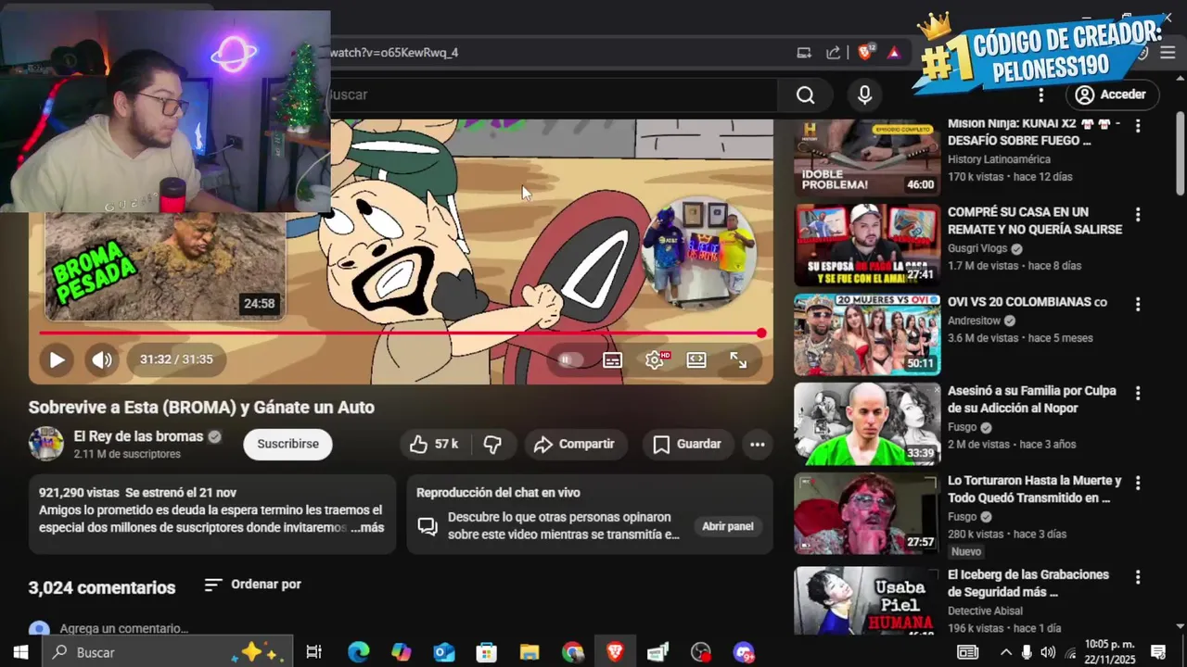Open YouTube settings three-dot menu

(x=1041, y=94)
